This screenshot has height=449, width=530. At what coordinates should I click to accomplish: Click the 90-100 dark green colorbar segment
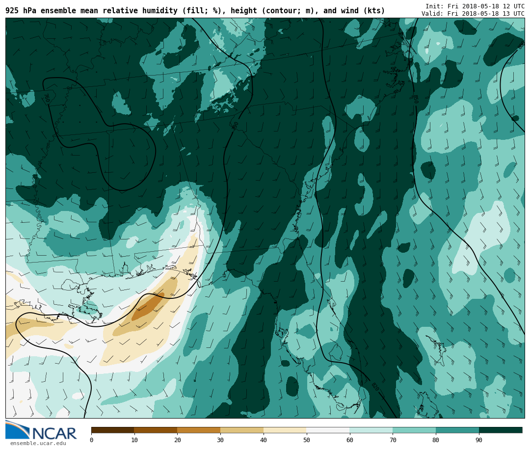point(501,430)
